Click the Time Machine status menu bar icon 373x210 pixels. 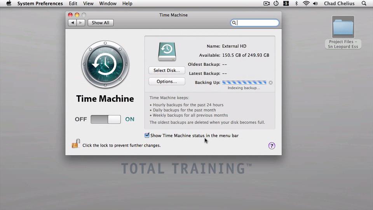(276, 3)
